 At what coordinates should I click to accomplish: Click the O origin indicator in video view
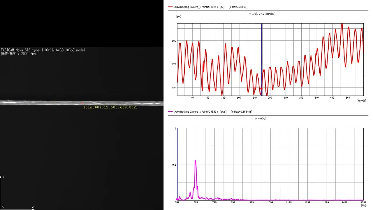(x=3, y=207)
